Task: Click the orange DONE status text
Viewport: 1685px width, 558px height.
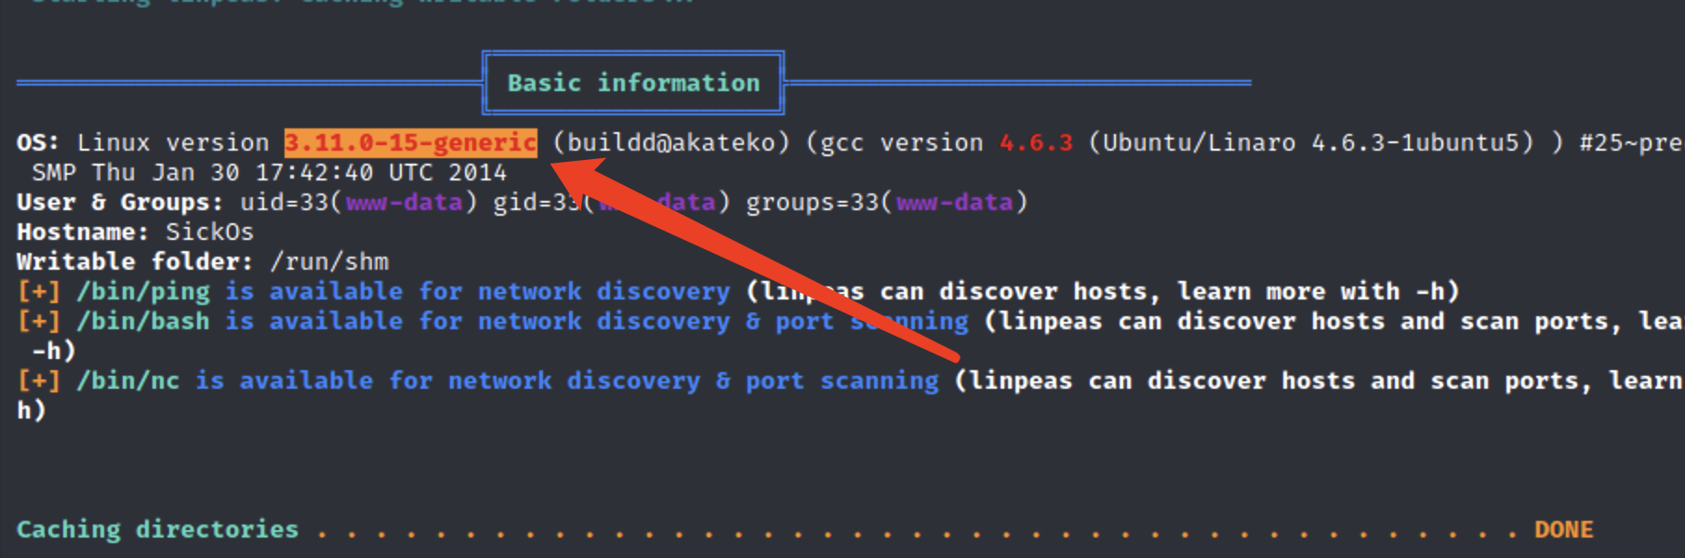Action: [x=1563, y=529]
